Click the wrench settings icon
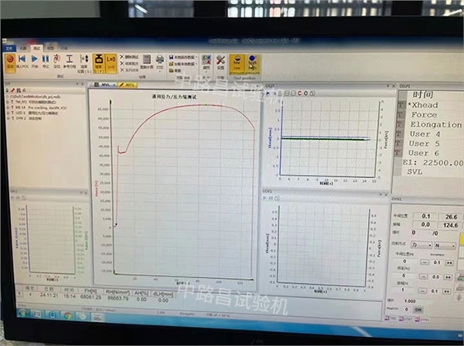Viewport: 464px width, 346px height. (220, 60)
